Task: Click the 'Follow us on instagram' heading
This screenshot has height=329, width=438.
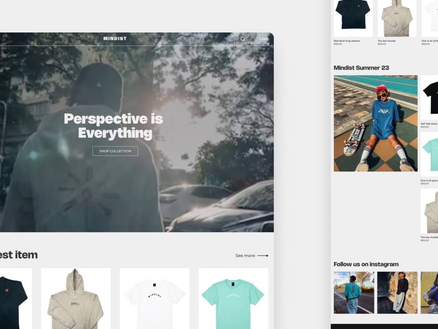Action: (x=366, y=265)
